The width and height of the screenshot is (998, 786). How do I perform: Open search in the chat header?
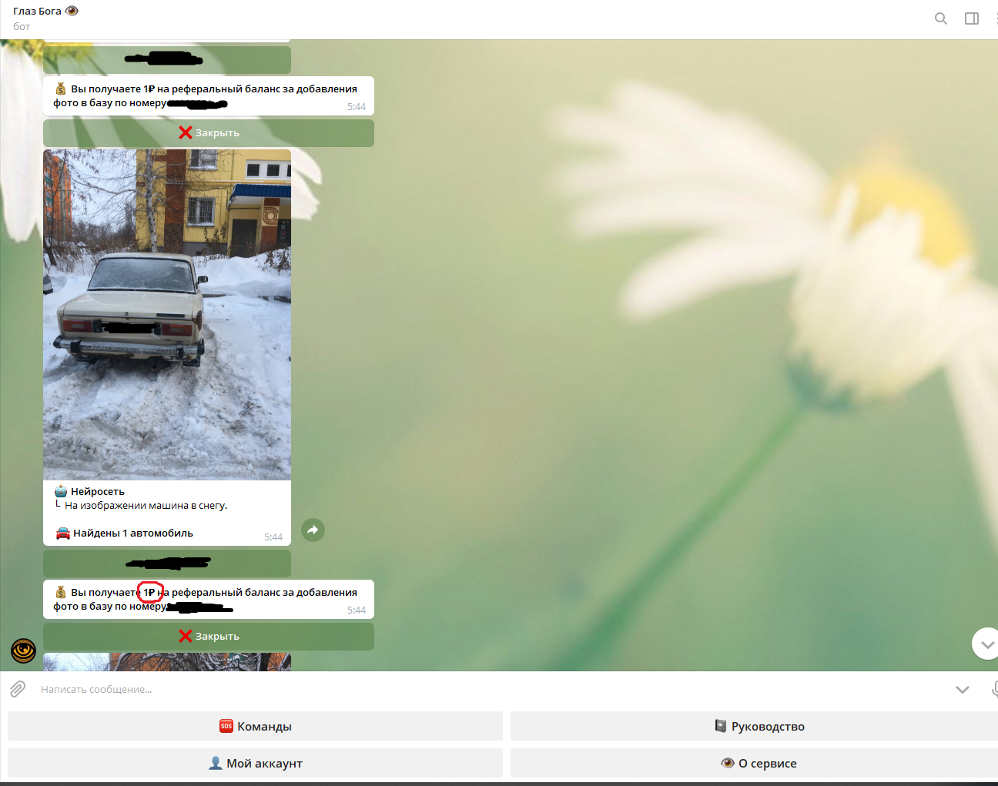[x=940, y=18]
